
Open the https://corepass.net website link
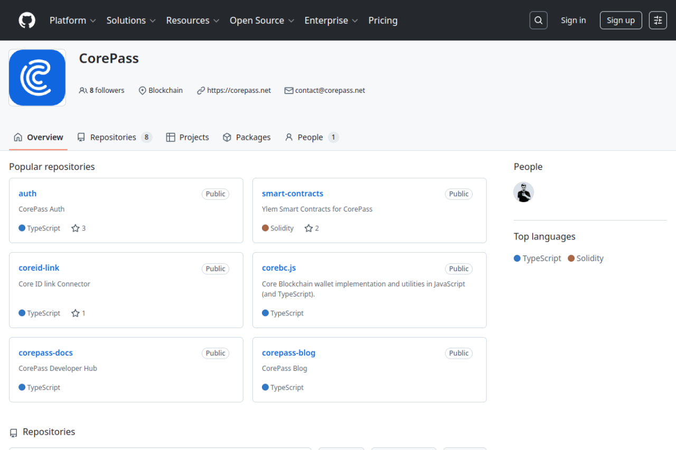click(x=239, y=91)
